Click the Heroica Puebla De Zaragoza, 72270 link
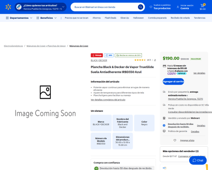Viewport: 212px width, 170px height. [x=186, y=99]
